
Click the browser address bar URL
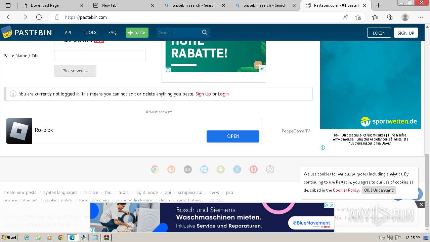point(86,17)
